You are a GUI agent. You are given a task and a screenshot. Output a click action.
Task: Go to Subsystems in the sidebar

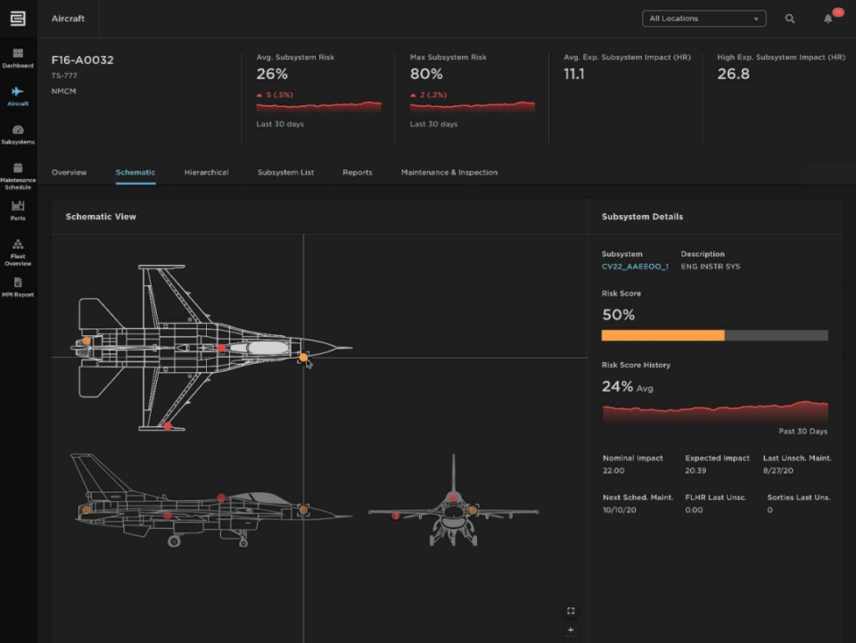pyautogui.click(x=18, y=135)
